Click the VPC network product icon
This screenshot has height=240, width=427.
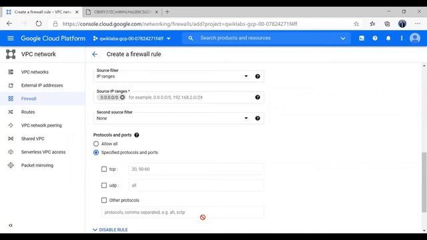pos(11,54)
